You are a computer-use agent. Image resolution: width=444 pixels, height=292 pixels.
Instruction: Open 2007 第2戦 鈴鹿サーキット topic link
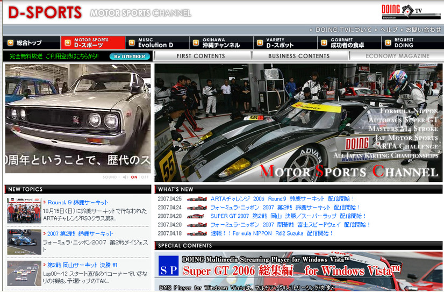[x=80, y=234]
